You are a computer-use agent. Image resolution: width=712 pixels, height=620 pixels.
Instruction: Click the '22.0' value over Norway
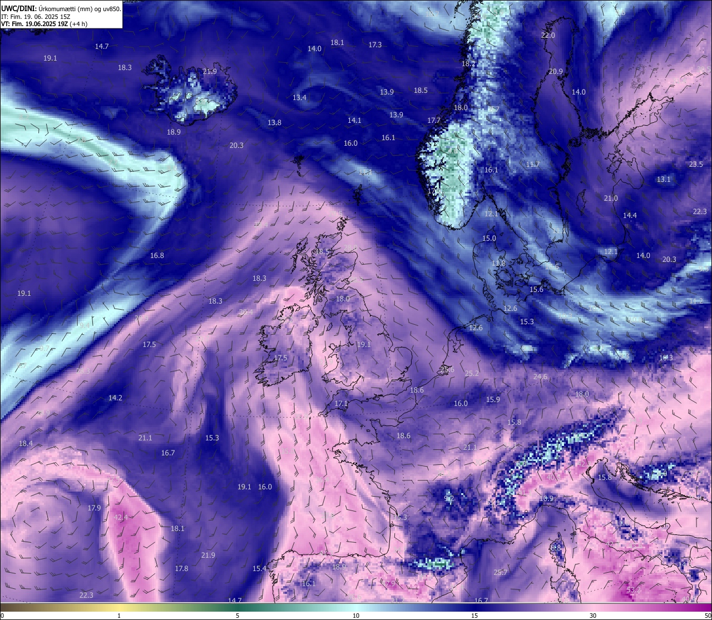[548, 35]
